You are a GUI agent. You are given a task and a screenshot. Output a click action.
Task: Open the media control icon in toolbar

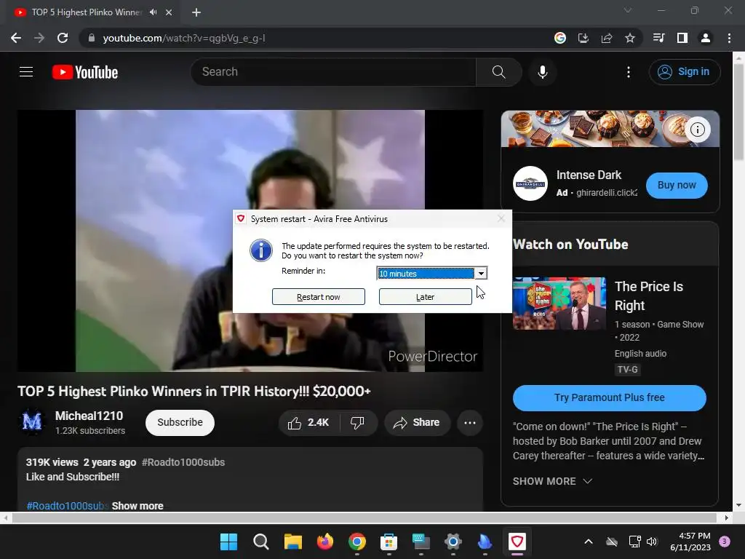click(659, 38)
